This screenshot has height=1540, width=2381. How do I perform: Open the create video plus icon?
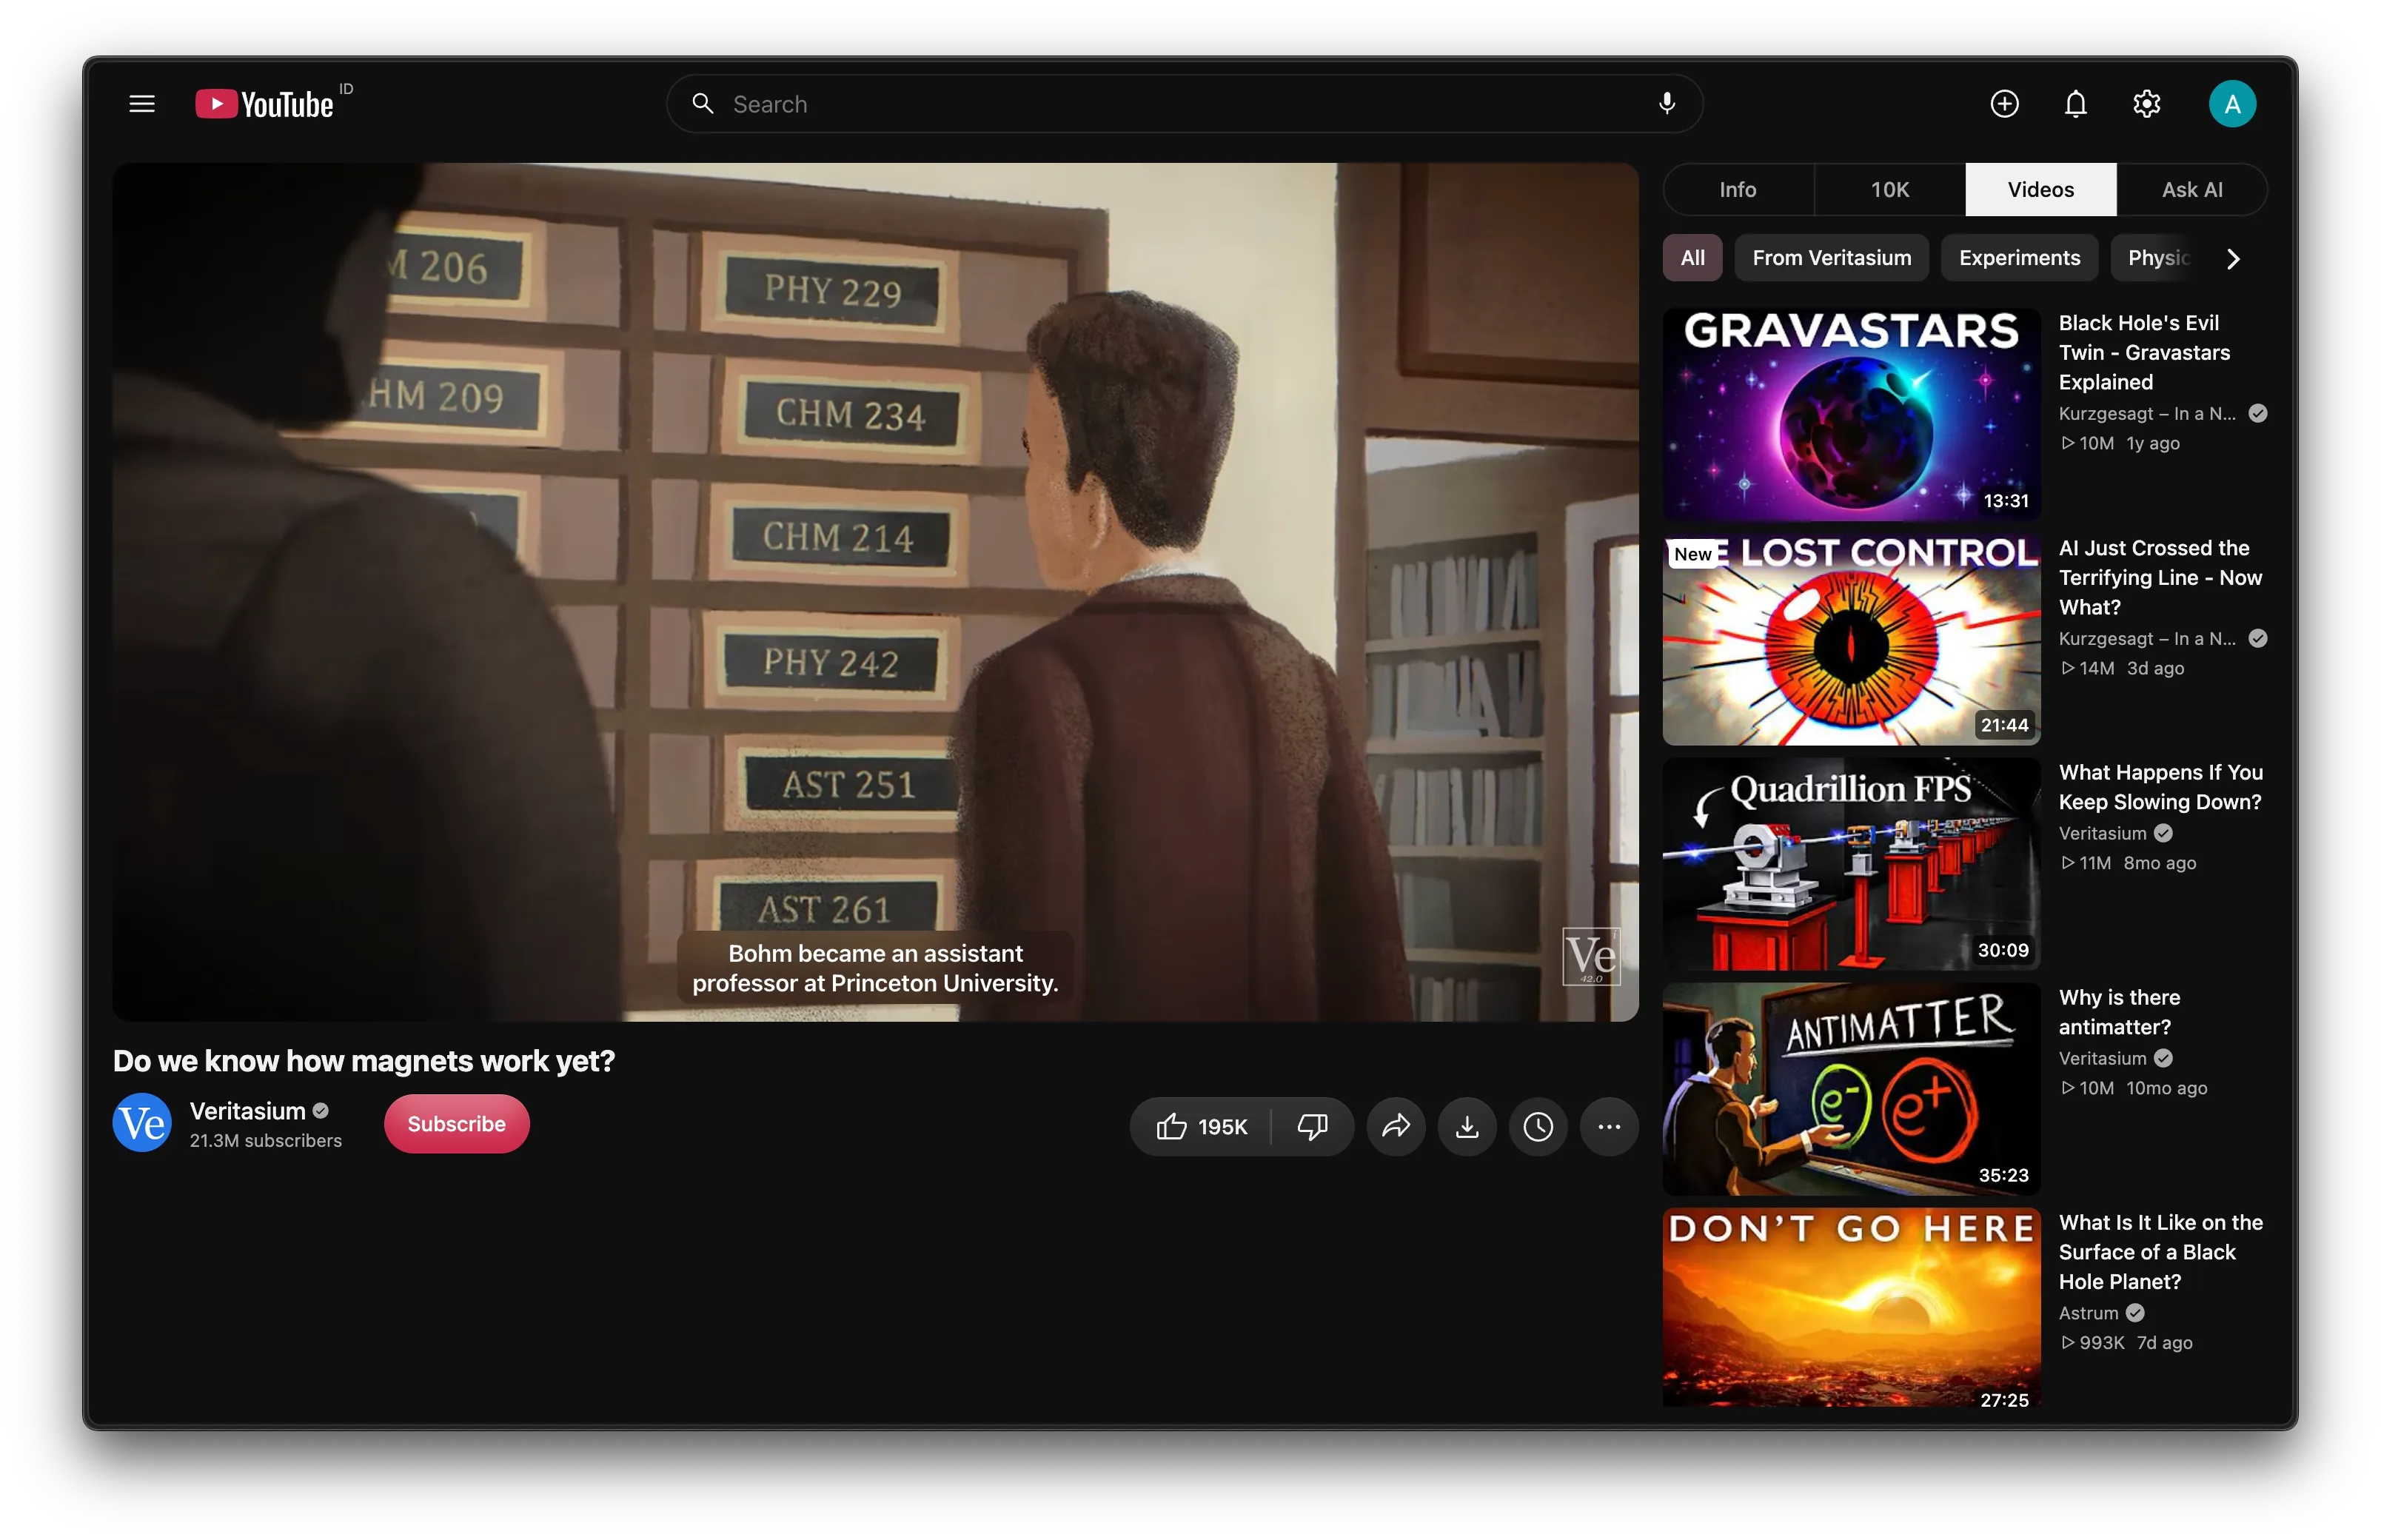2004,104
